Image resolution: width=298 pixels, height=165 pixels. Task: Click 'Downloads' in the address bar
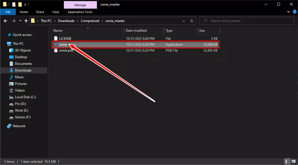pos(66,21)
